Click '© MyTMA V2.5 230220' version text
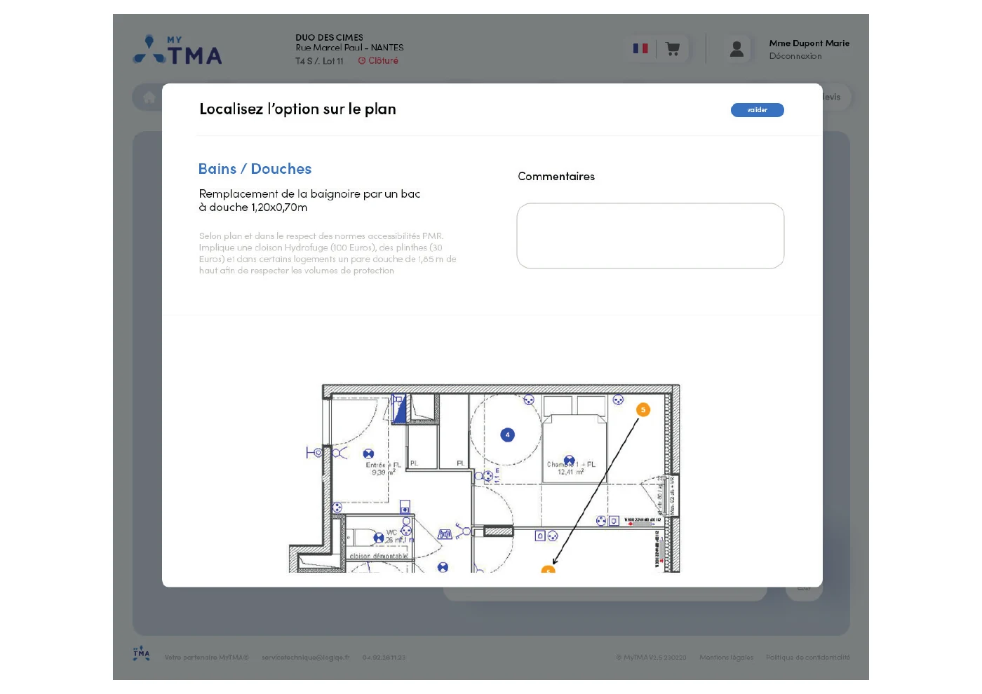Screen dimensions: 982x694 (x=651, y=658)
